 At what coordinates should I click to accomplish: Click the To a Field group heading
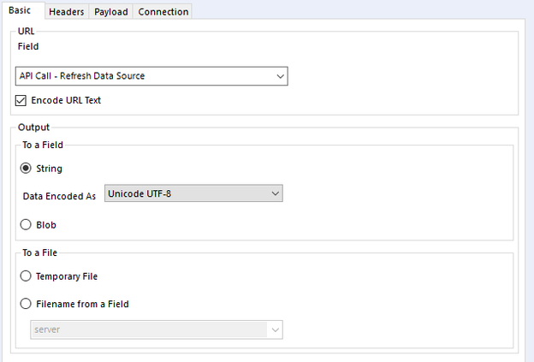44,145
